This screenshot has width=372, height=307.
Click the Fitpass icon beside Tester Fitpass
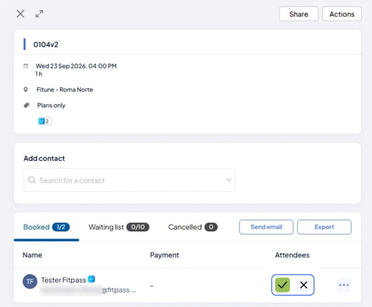[x=91, y=279]
